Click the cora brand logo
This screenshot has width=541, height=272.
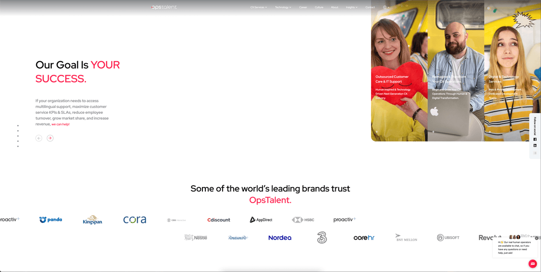(135, 219)
